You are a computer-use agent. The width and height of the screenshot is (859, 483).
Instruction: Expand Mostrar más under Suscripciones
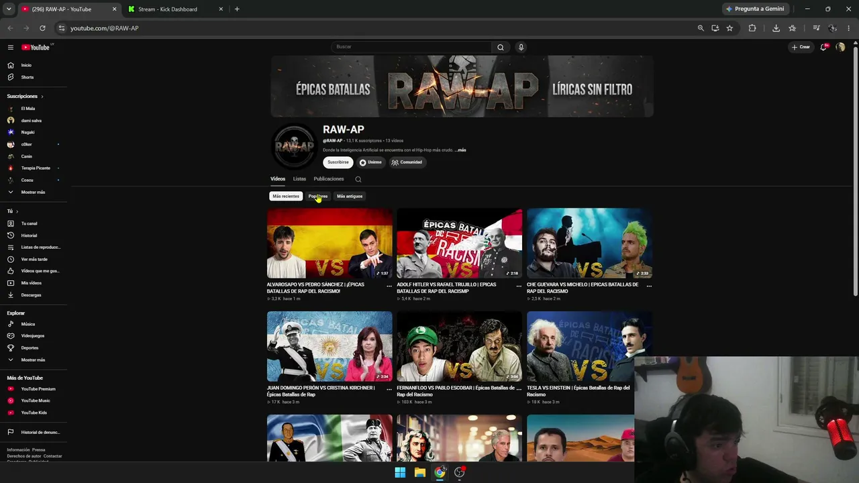click(34, 192)
